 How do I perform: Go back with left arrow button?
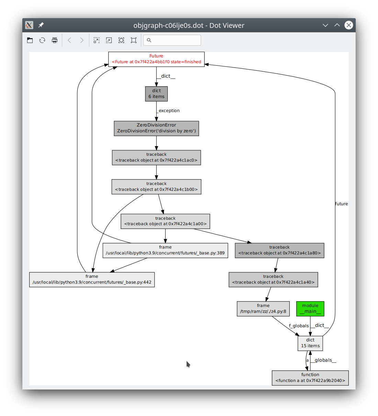point(69,40)
